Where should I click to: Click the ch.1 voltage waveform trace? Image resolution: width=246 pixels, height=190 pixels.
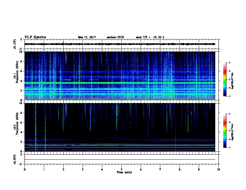[x=120, y=44]
